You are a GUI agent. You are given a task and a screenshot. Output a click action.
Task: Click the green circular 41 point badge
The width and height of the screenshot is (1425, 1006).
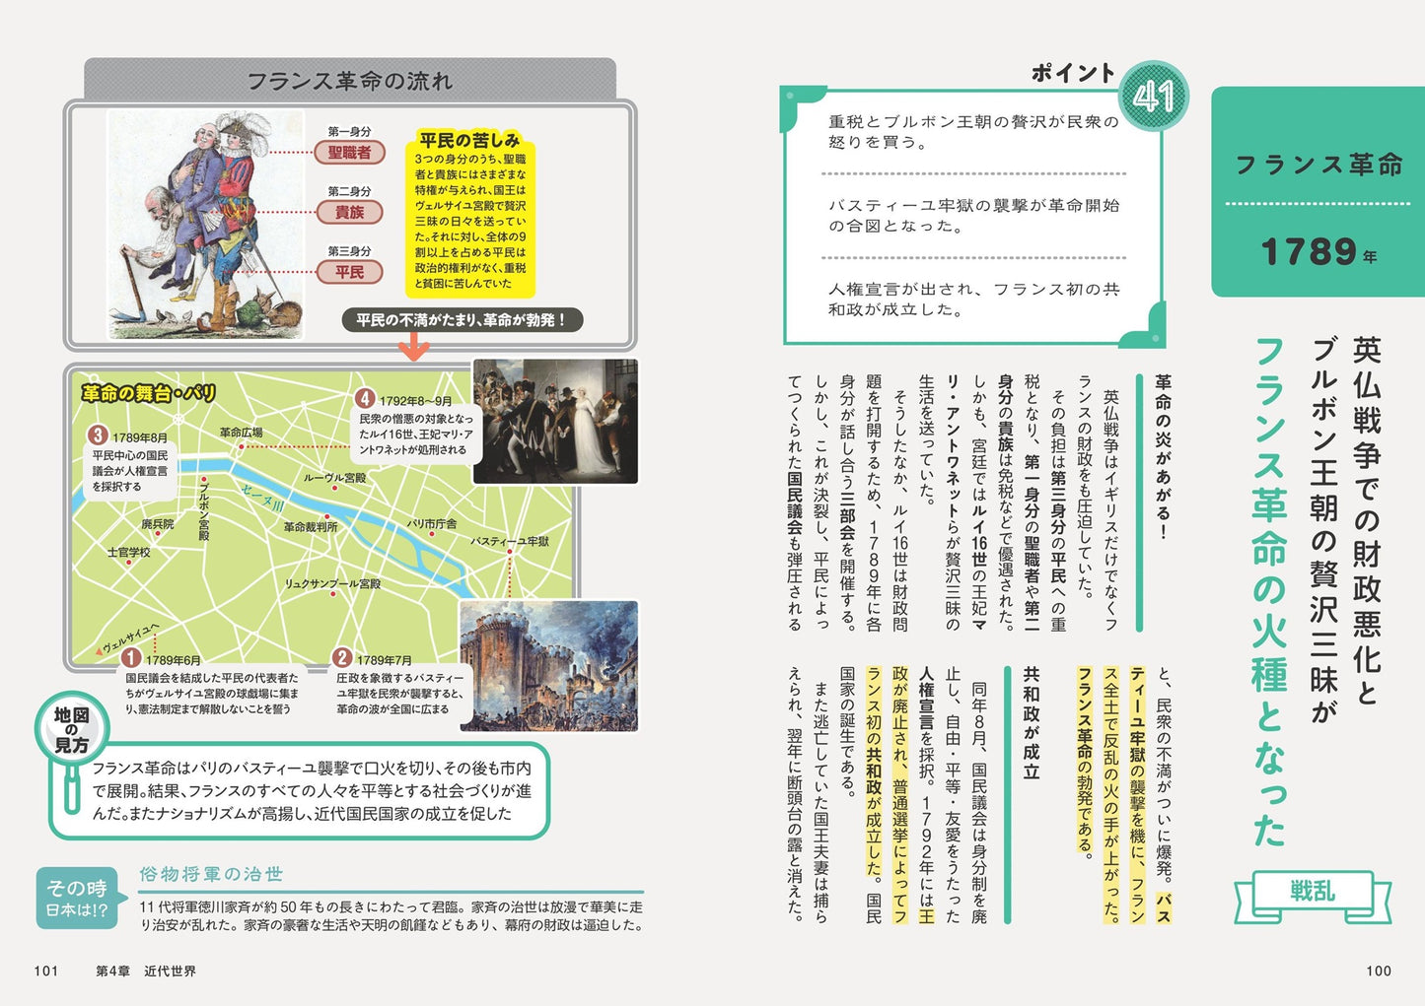[1153, 97]
